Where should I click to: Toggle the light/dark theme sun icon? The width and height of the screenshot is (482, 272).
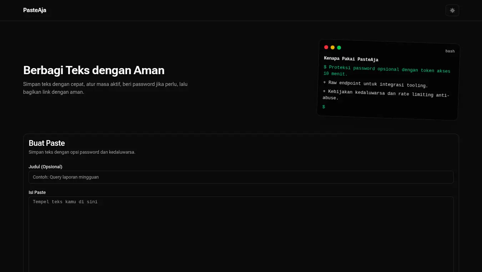[452, 10]
